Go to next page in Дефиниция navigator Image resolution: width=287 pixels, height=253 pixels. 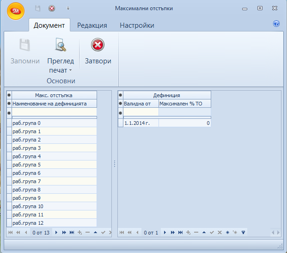(x=172, y=233)
